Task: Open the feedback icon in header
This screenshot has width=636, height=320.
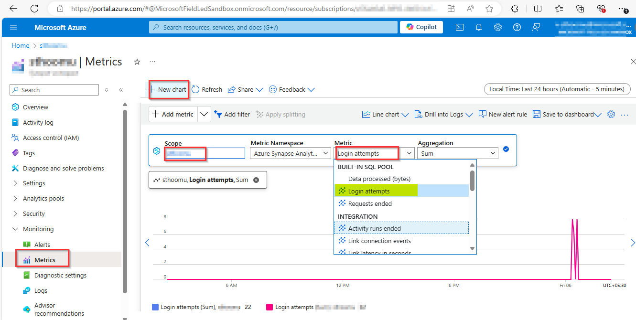Action: 536,27
